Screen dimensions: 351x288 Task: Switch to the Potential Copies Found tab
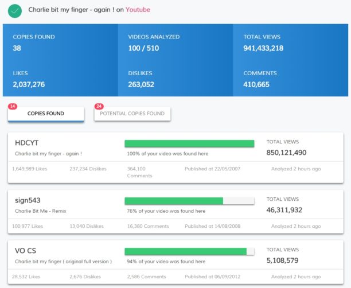[132, 114]
